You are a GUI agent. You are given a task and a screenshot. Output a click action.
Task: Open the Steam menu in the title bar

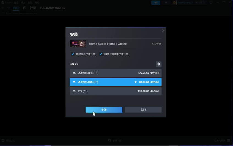7,2
